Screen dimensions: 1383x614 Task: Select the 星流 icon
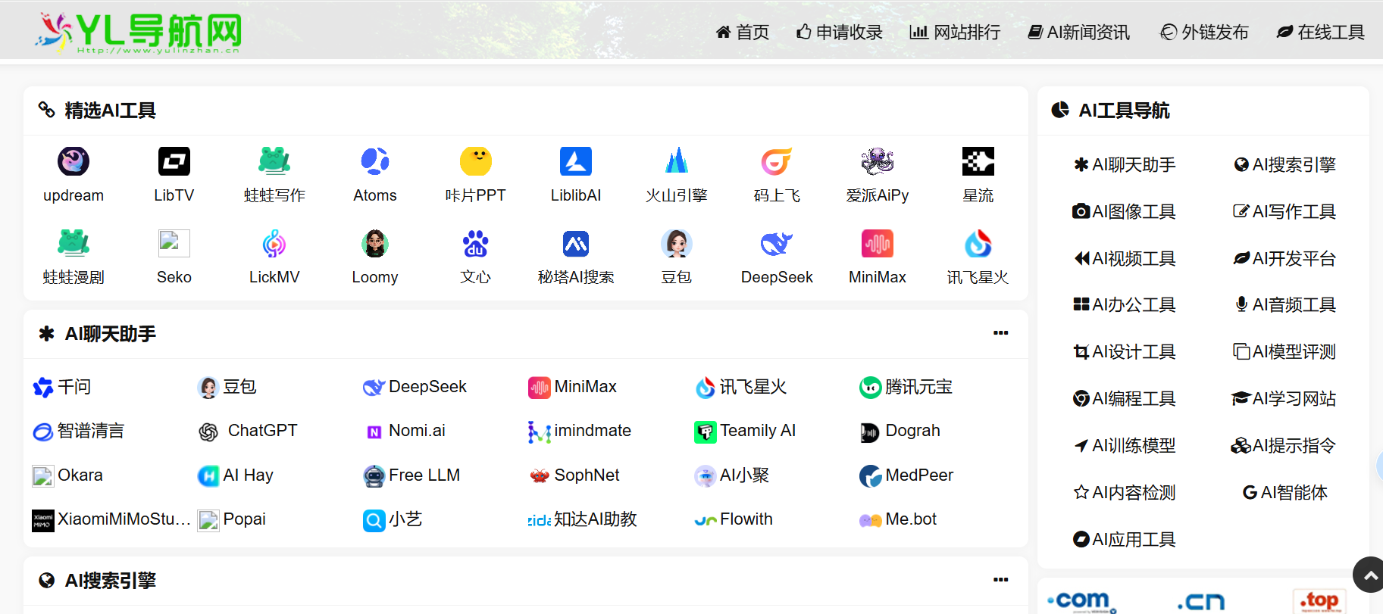tap(978, 161)
